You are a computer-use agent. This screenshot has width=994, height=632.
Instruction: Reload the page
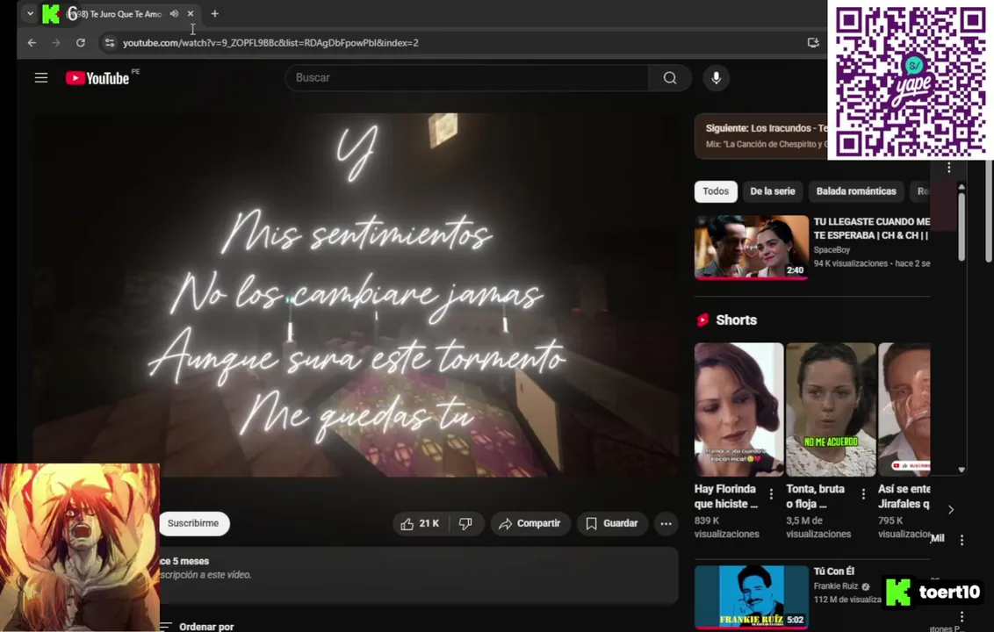pyautogui.click(x=81, y=42)
